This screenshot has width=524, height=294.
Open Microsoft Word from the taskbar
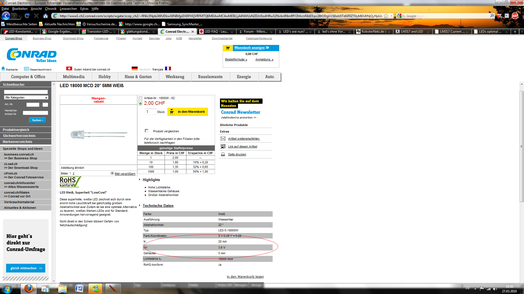pos(79,289)
